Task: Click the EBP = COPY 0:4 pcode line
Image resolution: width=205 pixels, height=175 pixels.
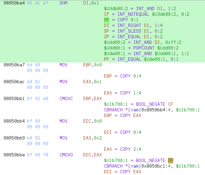Action: click(123, 76)
